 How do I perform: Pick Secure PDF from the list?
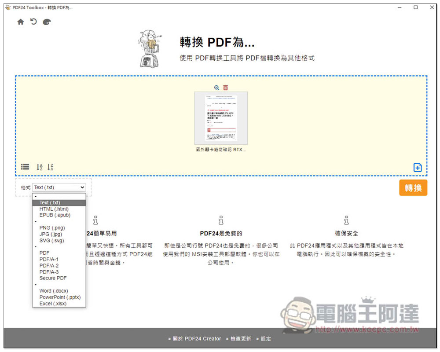53,278
